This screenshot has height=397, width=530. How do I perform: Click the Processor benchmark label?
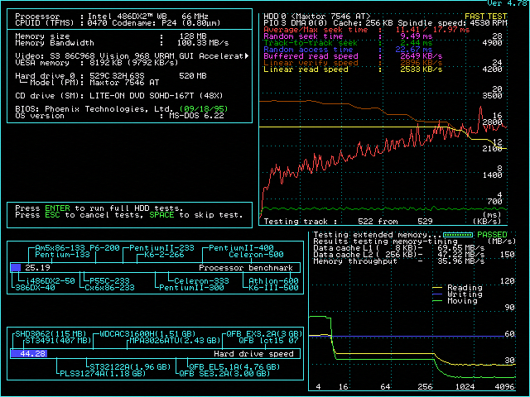click(x=246, y=268)
